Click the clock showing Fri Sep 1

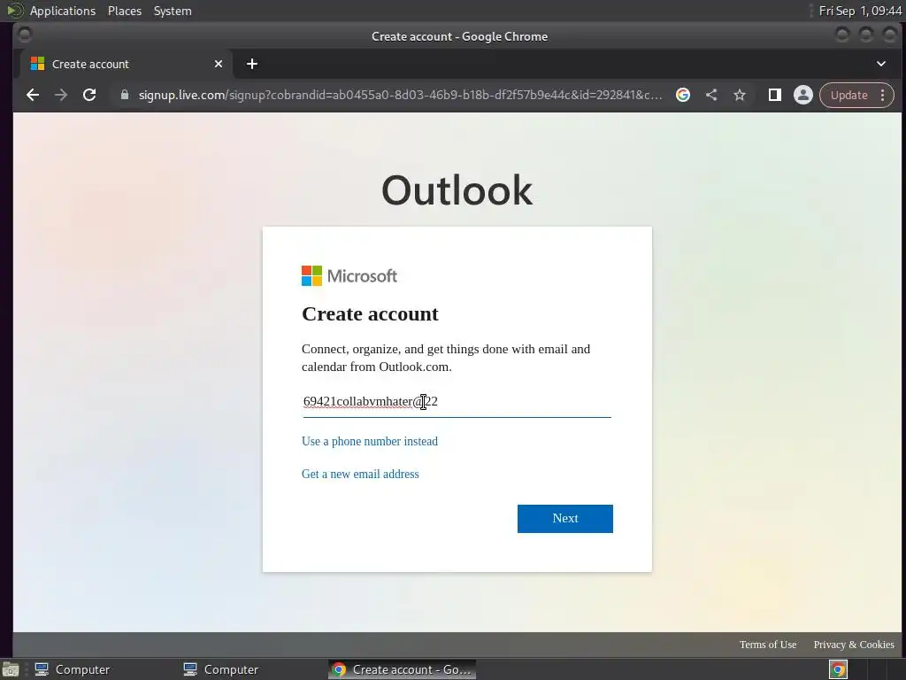[860, 11]
